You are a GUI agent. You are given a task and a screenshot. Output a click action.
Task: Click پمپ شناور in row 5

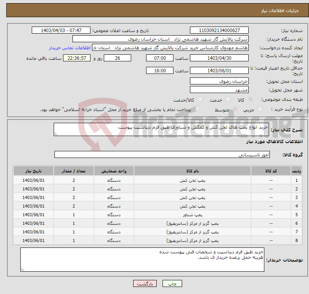[x=192, y=215]
